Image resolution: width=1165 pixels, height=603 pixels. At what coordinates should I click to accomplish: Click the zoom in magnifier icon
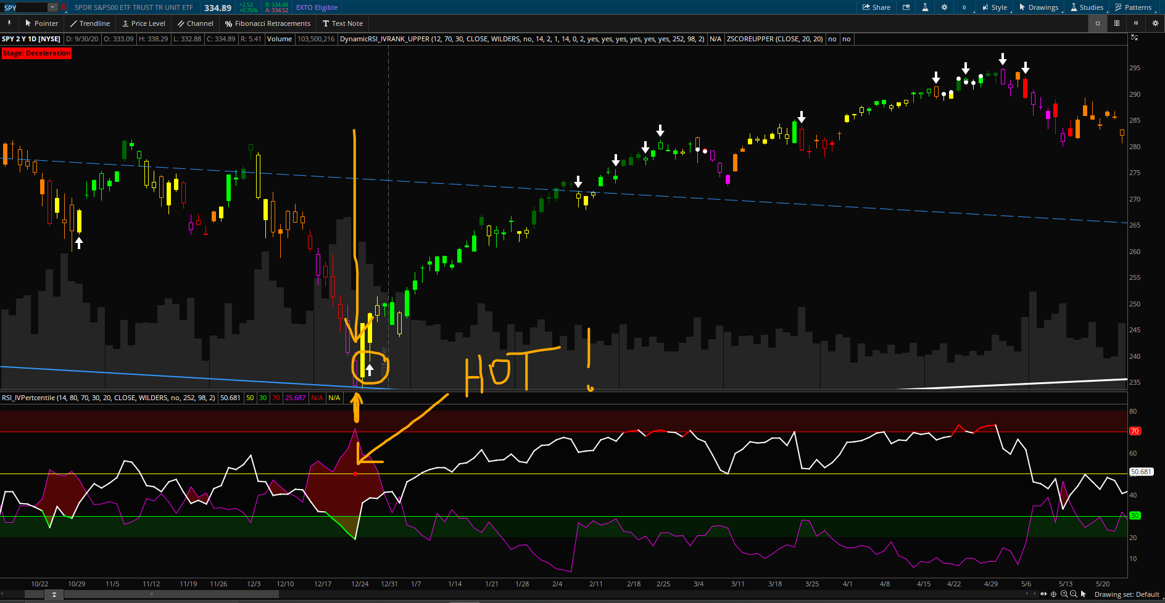1064,594
